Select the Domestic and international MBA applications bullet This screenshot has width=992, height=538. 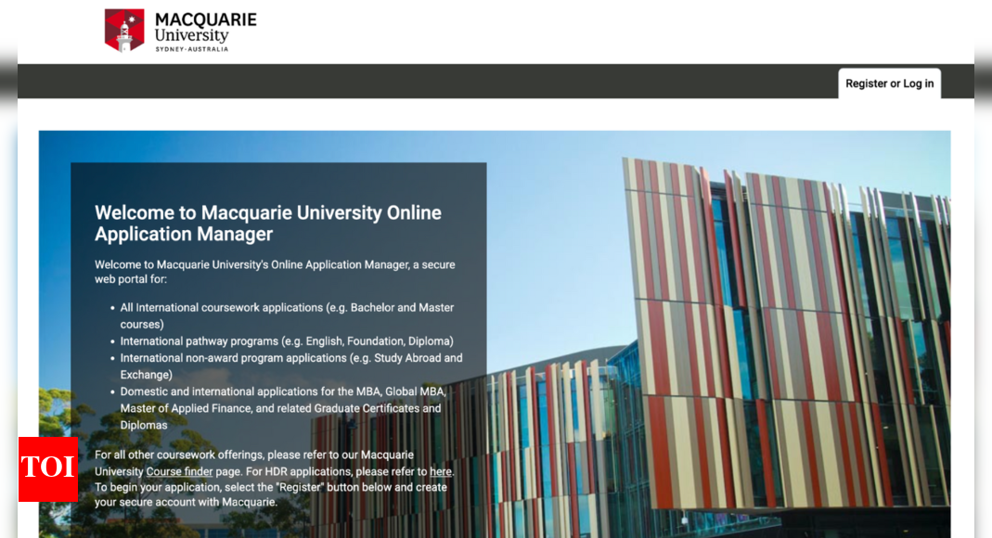pyautogui.click(x=283, y=391)
